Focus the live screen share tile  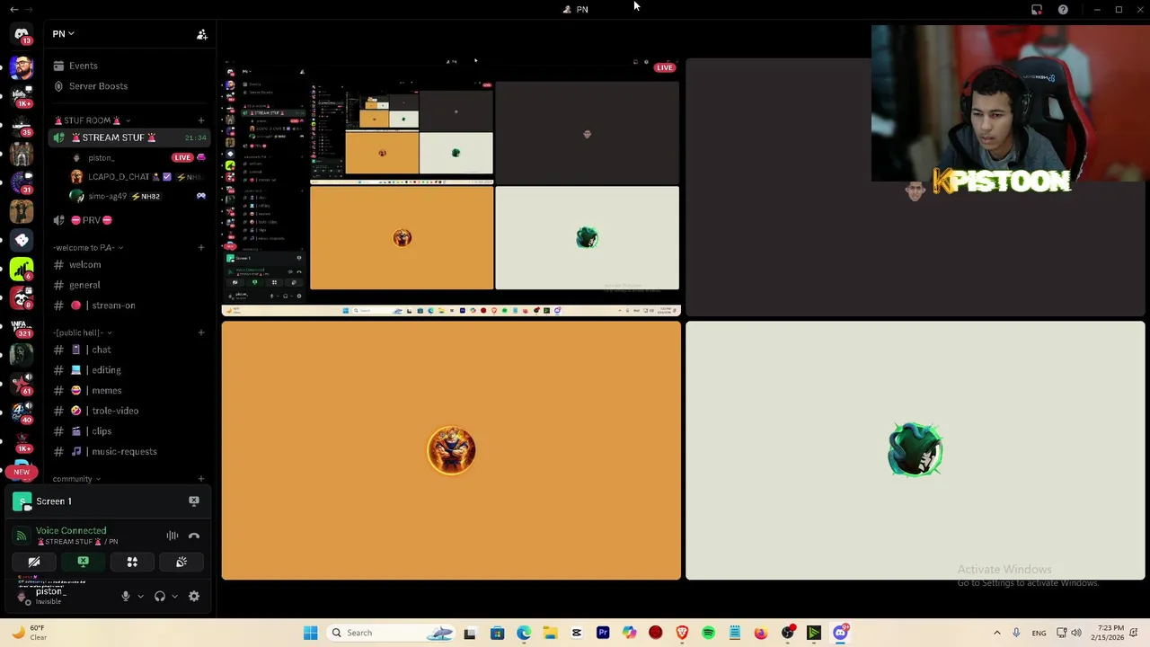pyautogui.click(x=451, y=188)
